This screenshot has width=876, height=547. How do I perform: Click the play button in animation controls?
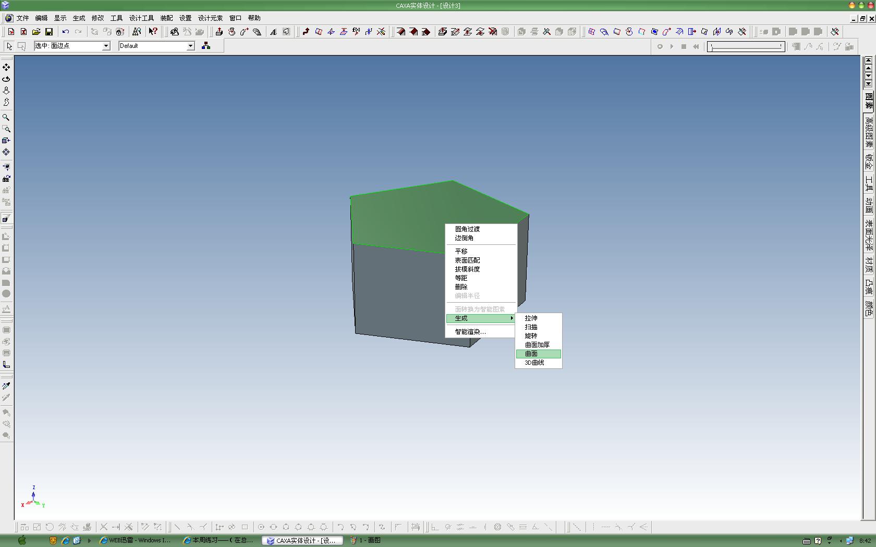[672, 46]
